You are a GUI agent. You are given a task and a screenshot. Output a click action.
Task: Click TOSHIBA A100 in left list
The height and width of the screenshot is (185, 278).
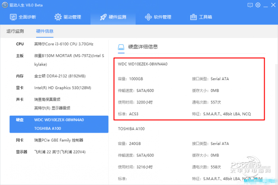(48, 128)
